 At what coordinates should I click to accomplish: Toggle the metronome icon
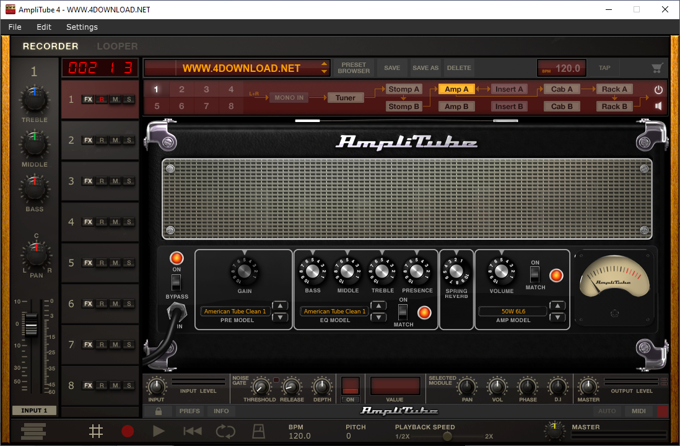click(x=258, y=431)
